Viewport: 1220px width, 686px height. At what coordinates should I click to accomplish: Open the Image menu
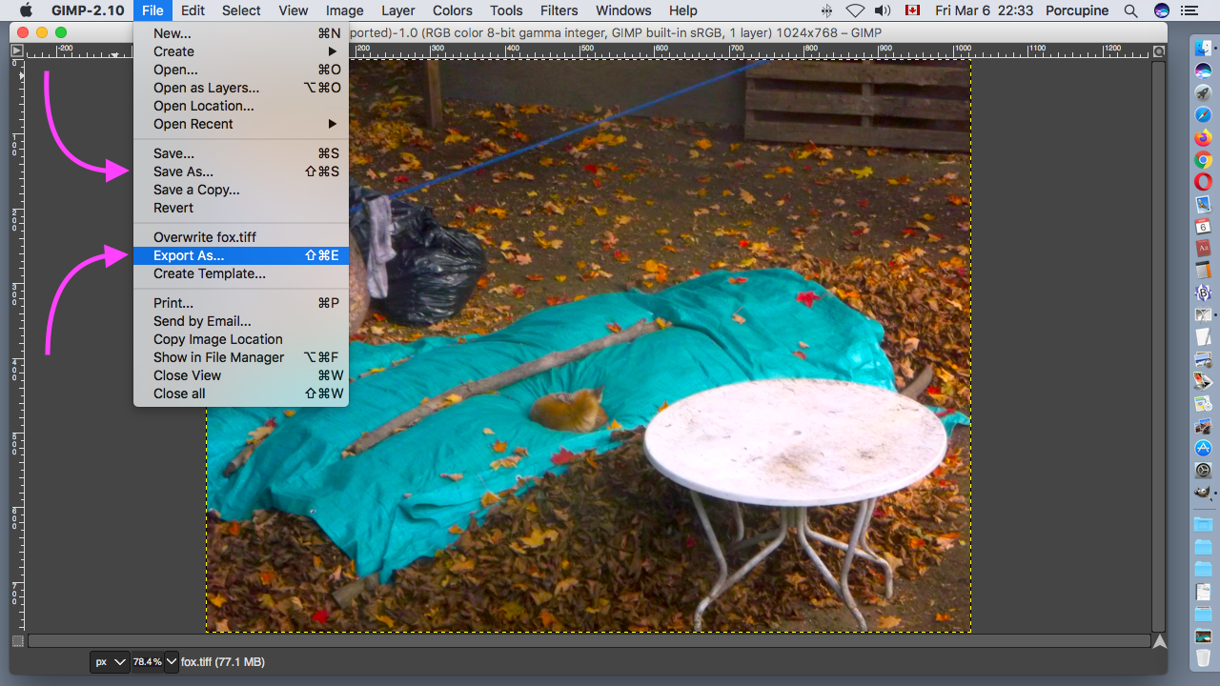click(x=344, y=10)
